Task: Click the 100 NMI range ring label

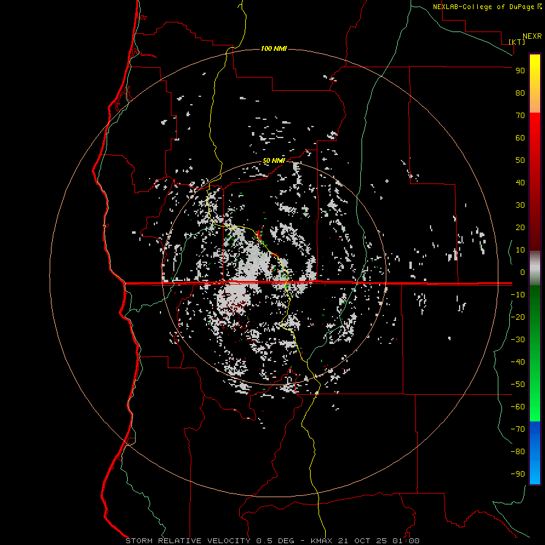Action: click(x=274, y=48)
